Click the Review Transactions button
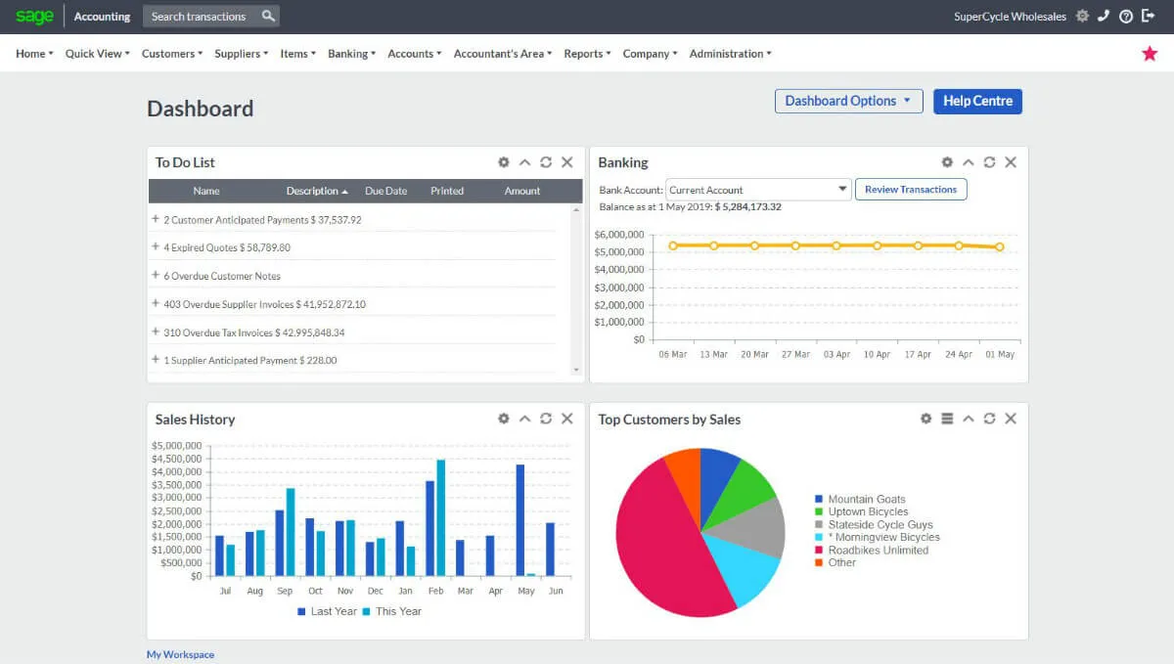The image size is (1174, 664). pos(911,190)
